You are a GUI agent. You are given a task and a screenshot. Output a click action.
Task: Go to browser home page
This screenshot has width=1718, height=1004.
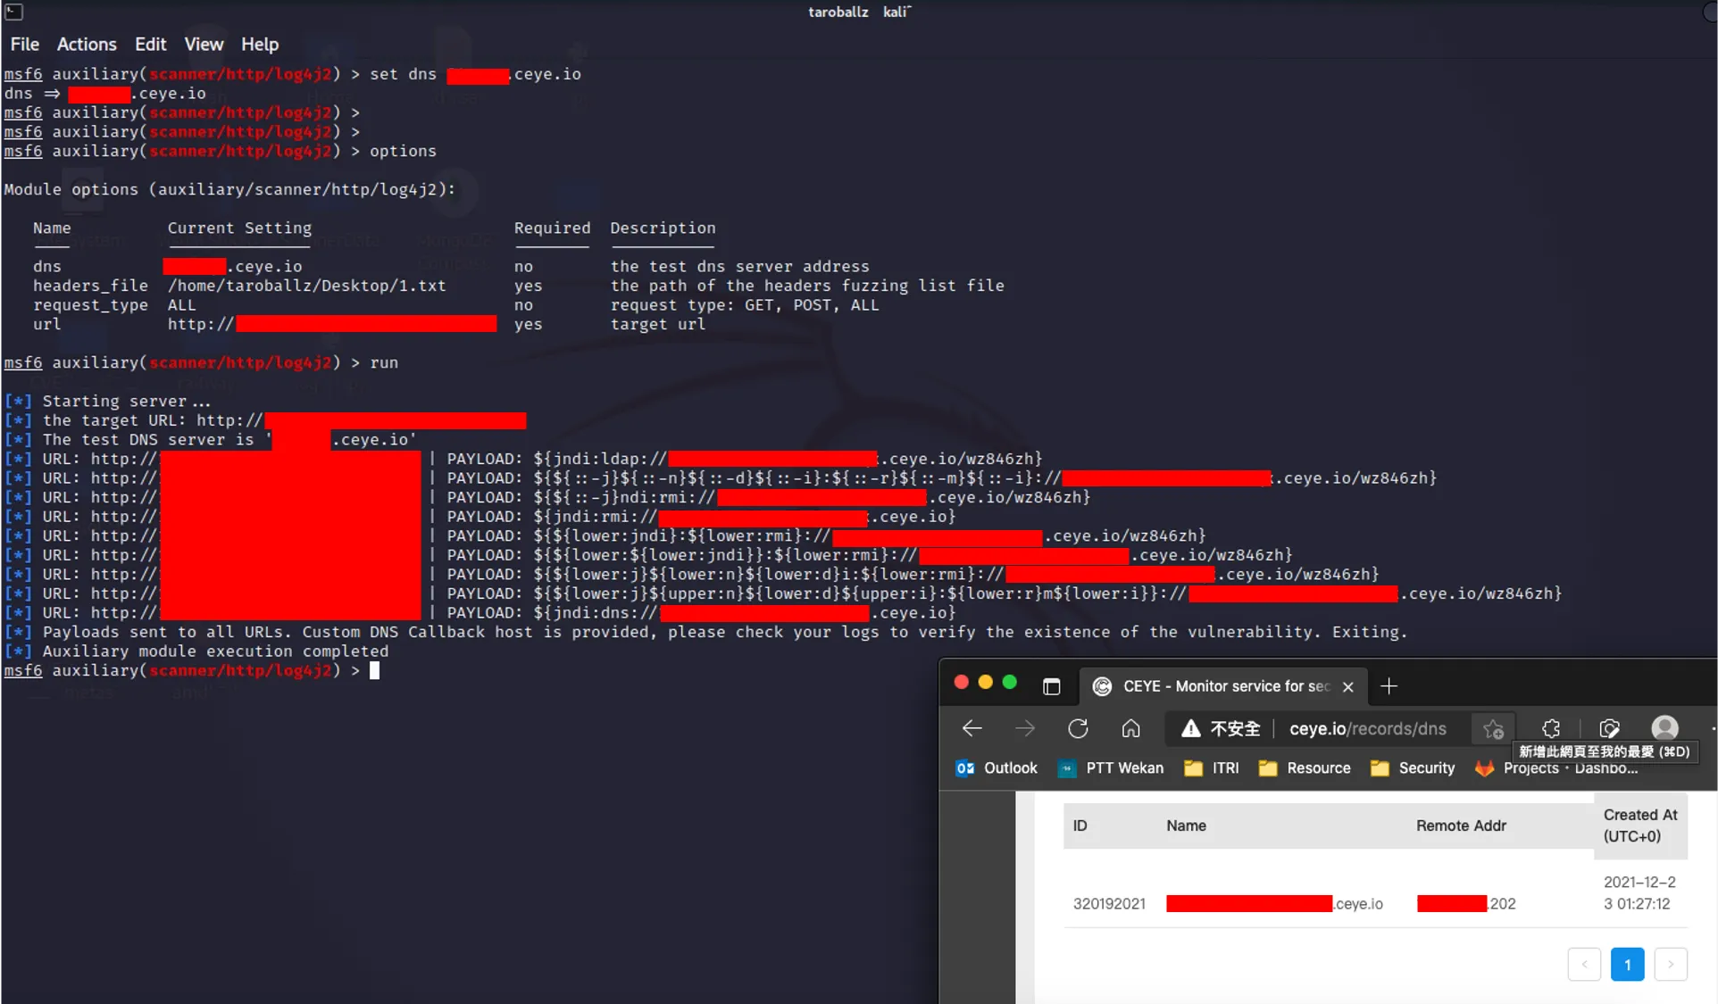click(x=1130, y=729)
